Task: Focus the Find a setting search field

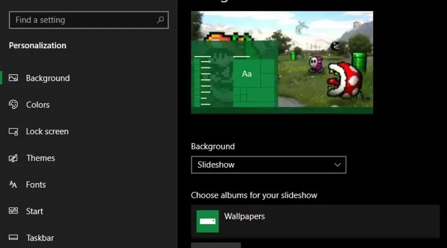Action: 84,20
